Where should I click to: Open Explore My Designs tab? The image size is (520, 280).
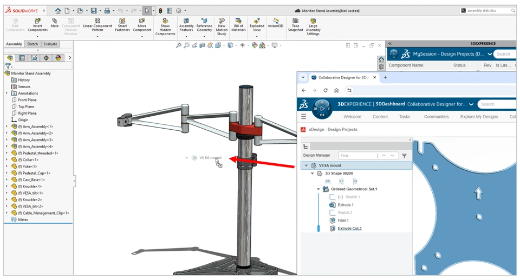(479, 117)
